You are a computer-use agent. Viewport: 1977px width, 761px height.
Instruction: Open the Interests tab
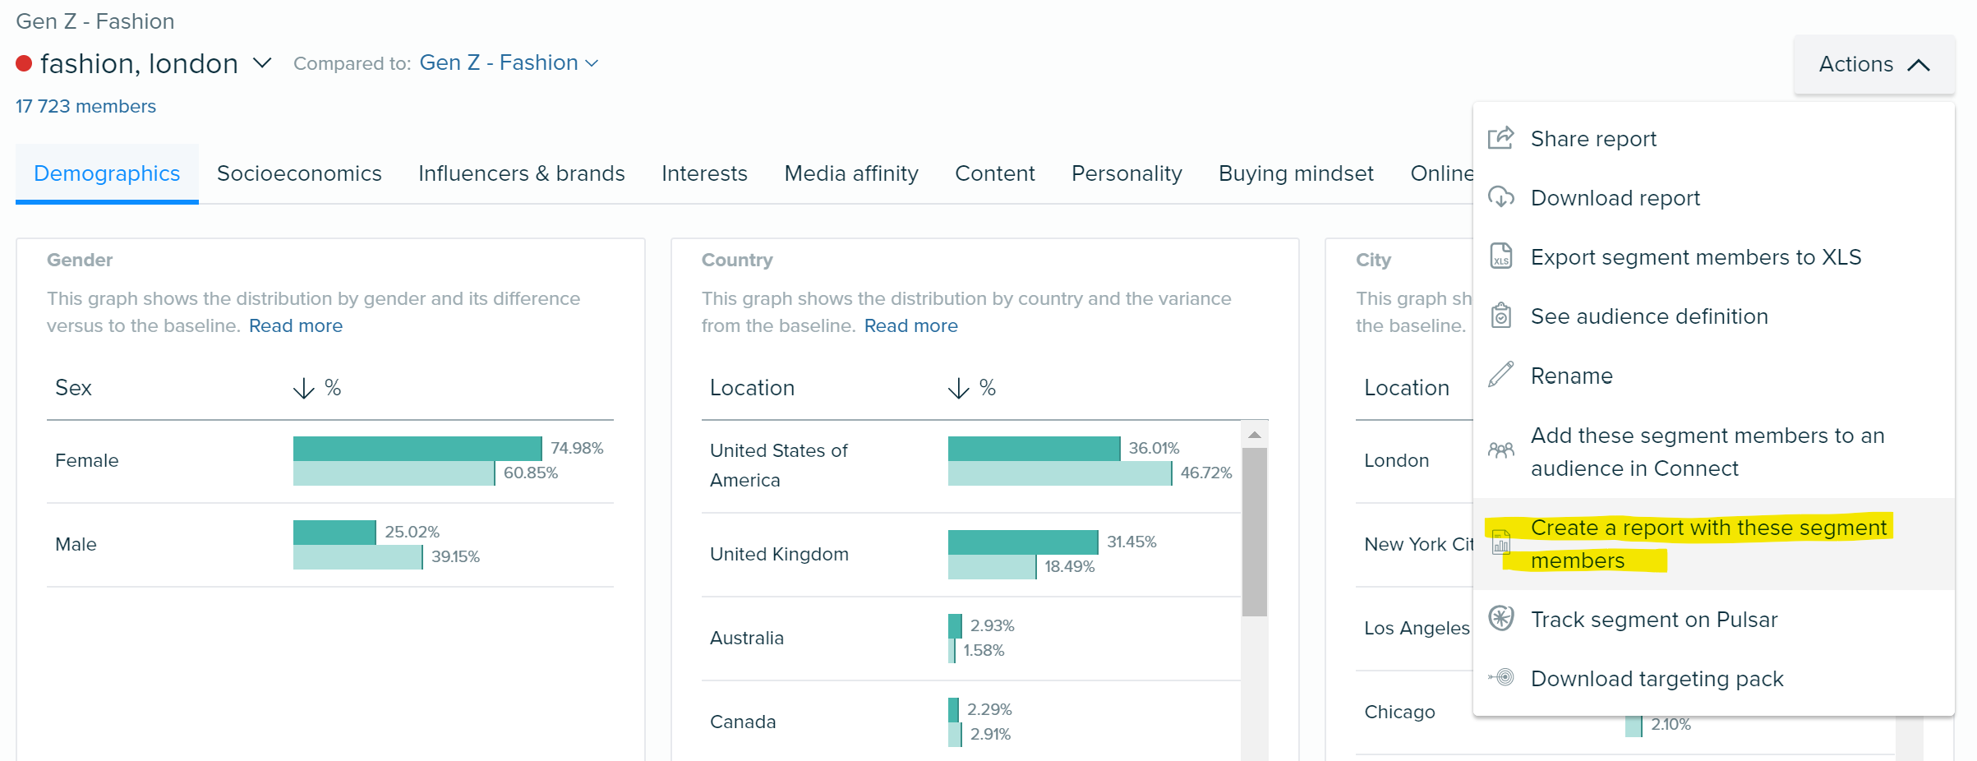click(704, 173)
